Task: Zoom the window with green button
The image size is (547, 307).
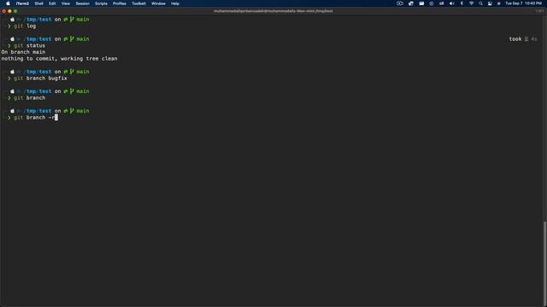Action: pyautogui.click(x=15, y=11)
